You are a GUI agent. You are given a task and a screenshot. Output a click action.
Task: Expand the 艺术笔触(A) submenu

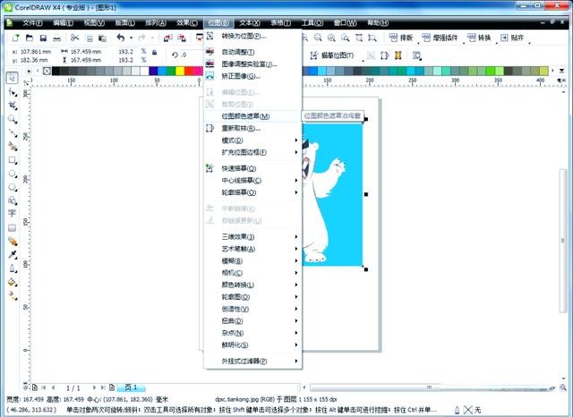[252, 249]
